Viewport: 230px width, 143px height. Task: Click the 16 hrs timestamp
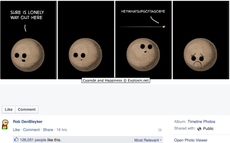(61, 130)
